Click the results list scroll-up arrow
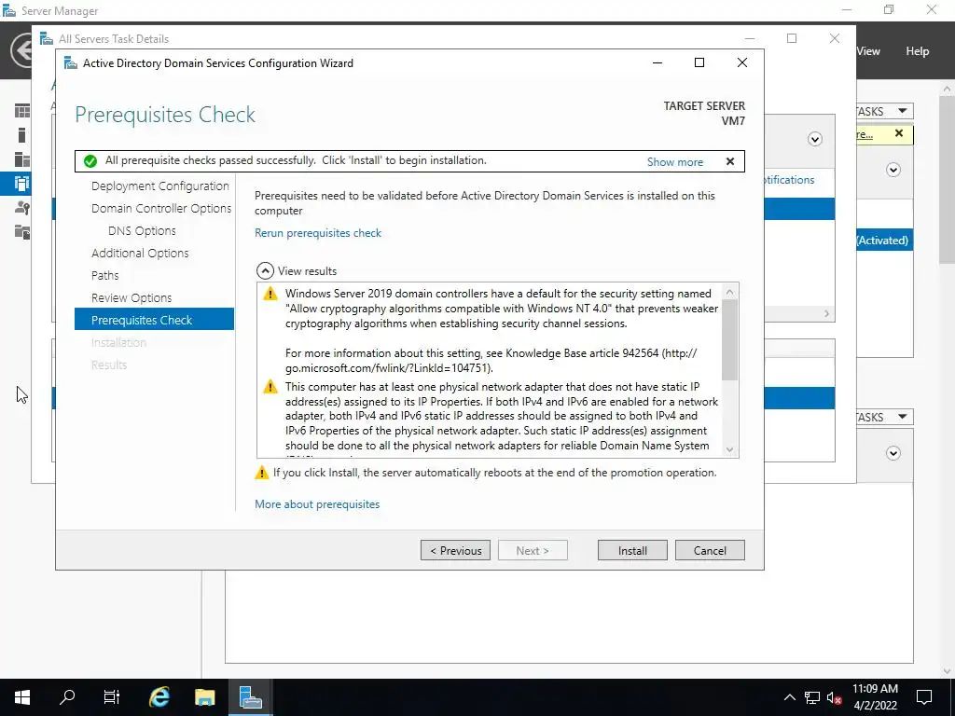The width and height of the screenshot is (955, 716). (x=729, y=292)
